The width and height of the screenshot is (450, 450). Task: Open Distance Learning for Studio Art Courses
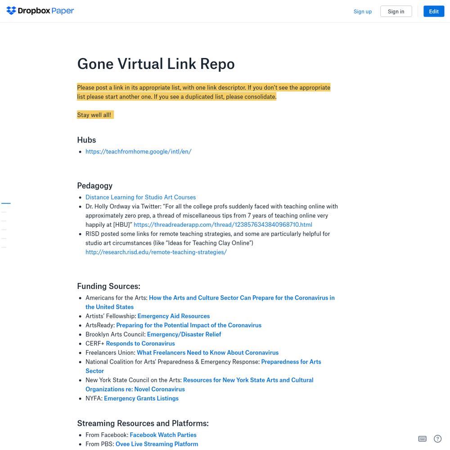point(140,197)
